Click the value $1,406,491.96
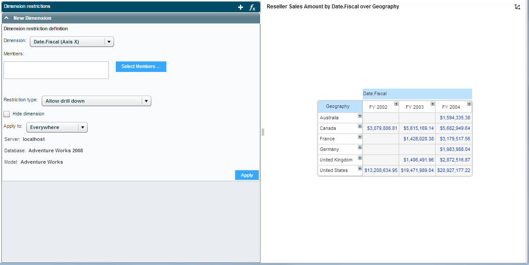The image size is (529, 265). 418,160
